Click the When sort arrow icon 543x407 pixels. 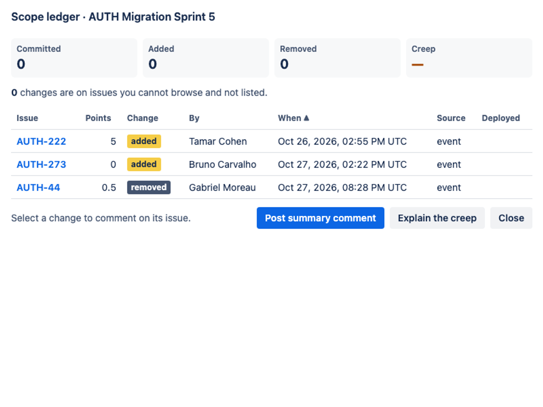click(x=306, y=118)
